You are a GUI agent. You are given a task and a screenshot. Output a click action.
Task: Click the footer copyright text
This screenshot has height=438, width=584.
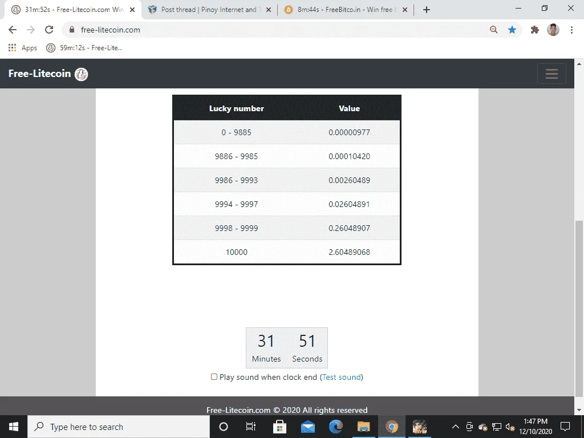point(287,410)
